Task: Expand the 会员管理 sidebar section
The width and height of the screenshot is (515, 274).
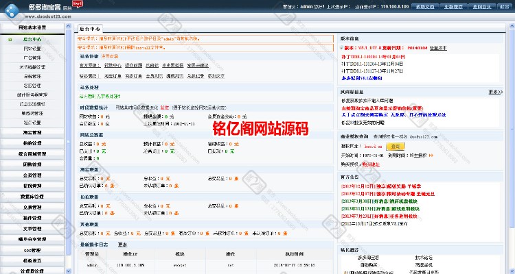Action: pyautogui.click(x=32, y=175)
